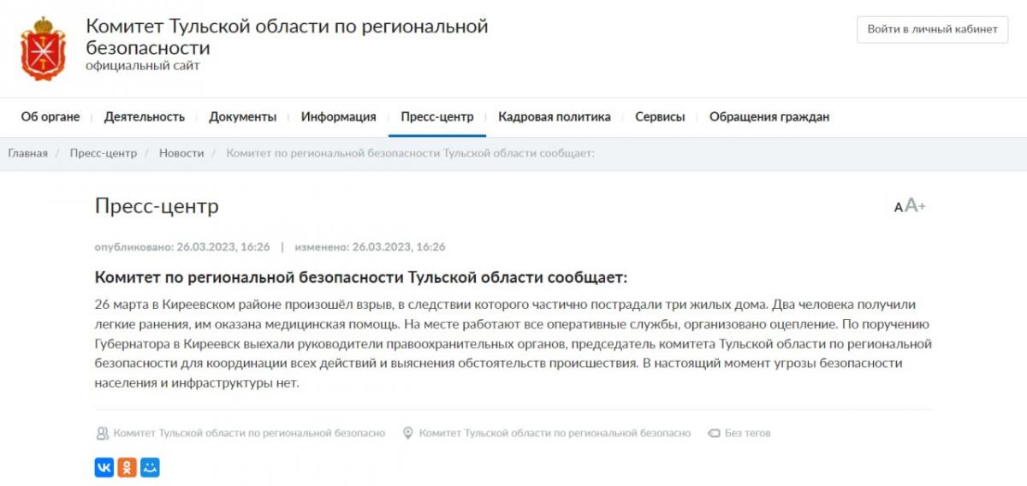Open the Деятельность menu item
Image resolution: width=1027 pixels, height=486 pixels.
coord(145,117)
